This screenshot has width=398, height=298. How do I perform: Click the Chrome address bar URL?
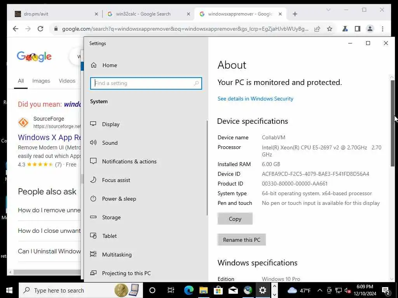pos(185,29)
